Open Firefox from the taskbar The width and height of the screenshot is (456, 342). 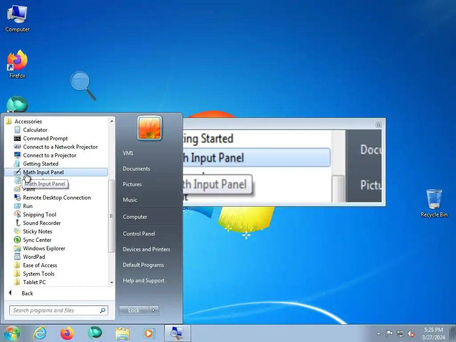[x=67, y=333]
